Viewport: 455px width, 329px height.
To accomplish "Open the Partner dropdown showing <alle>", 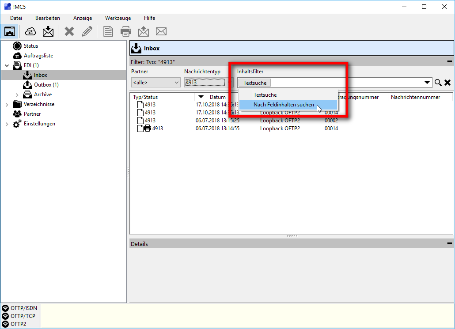I will [x=156, y=82].
